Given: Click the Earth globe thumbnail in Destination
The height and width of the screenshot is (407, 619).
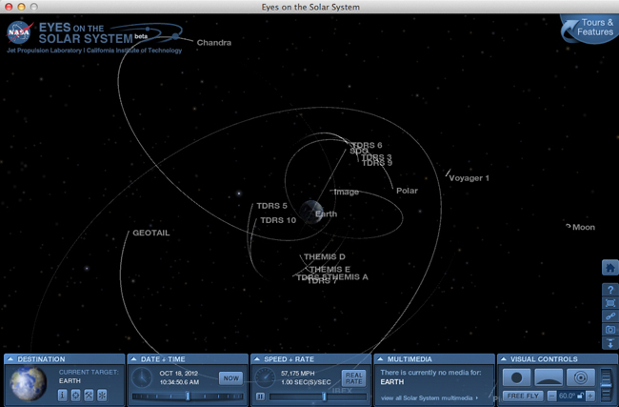Looking at the screenshot, I should 28,383.
